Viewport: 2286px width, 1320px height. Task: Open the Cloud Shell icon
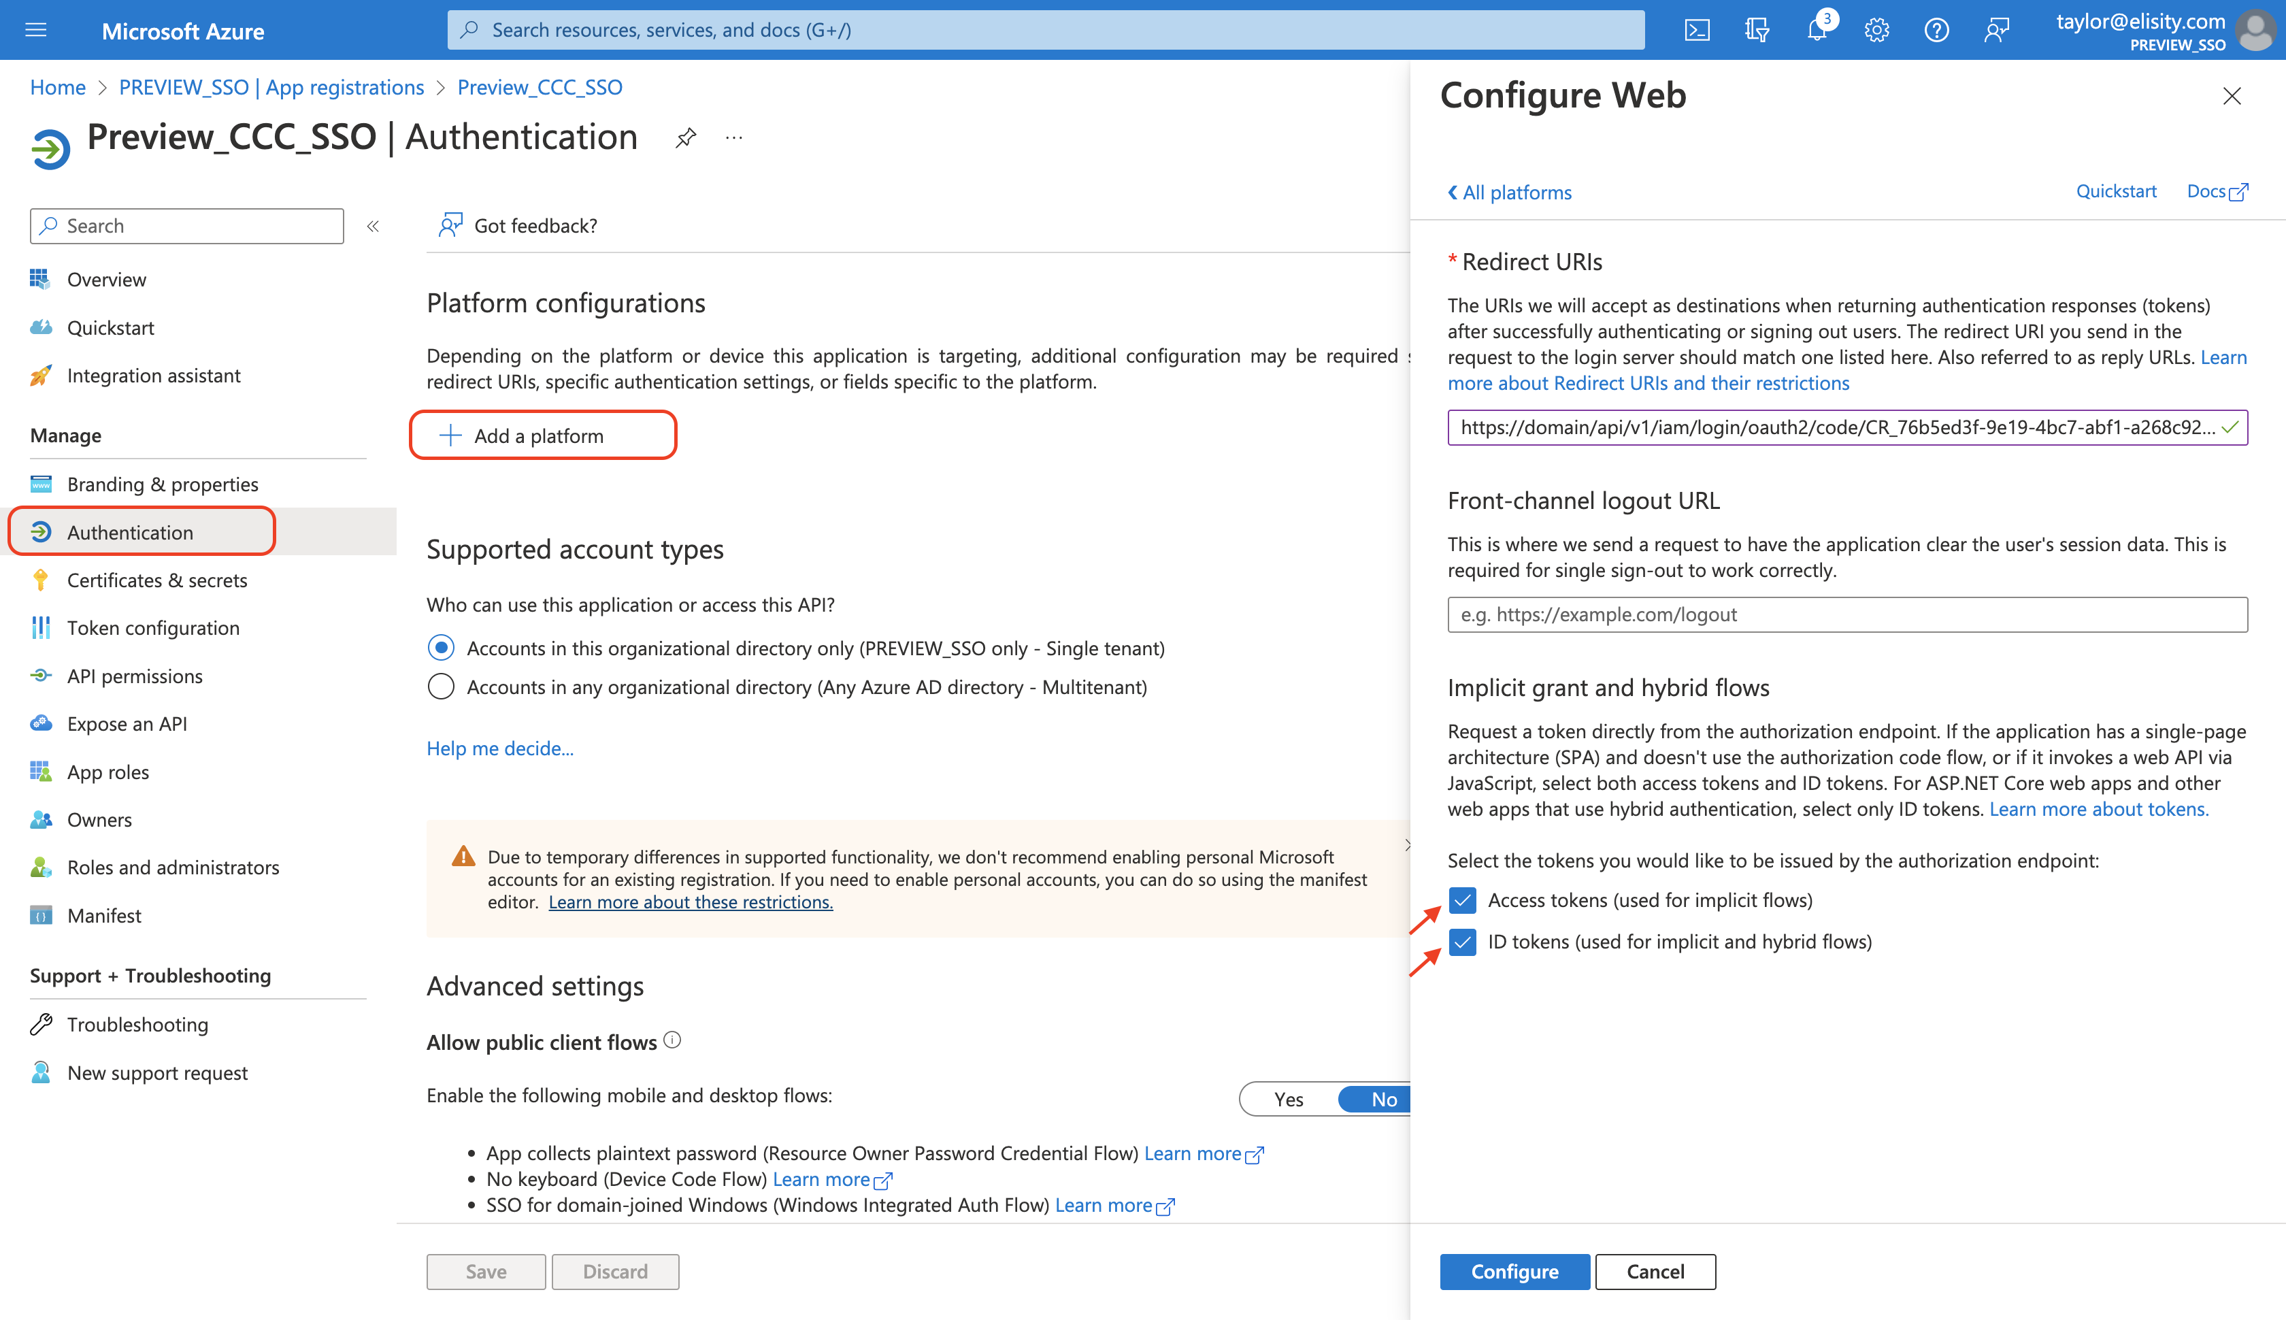pyautogui.click(x=1697, y=30)
